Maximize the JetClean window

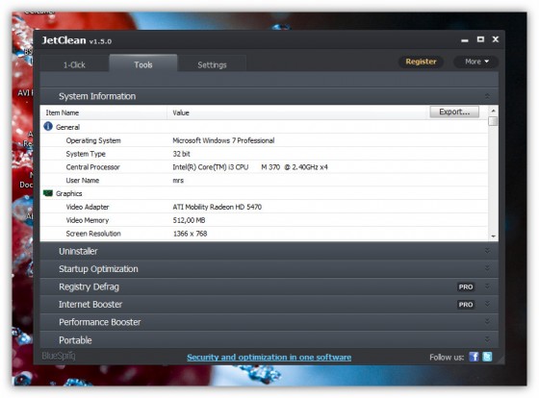480,39
